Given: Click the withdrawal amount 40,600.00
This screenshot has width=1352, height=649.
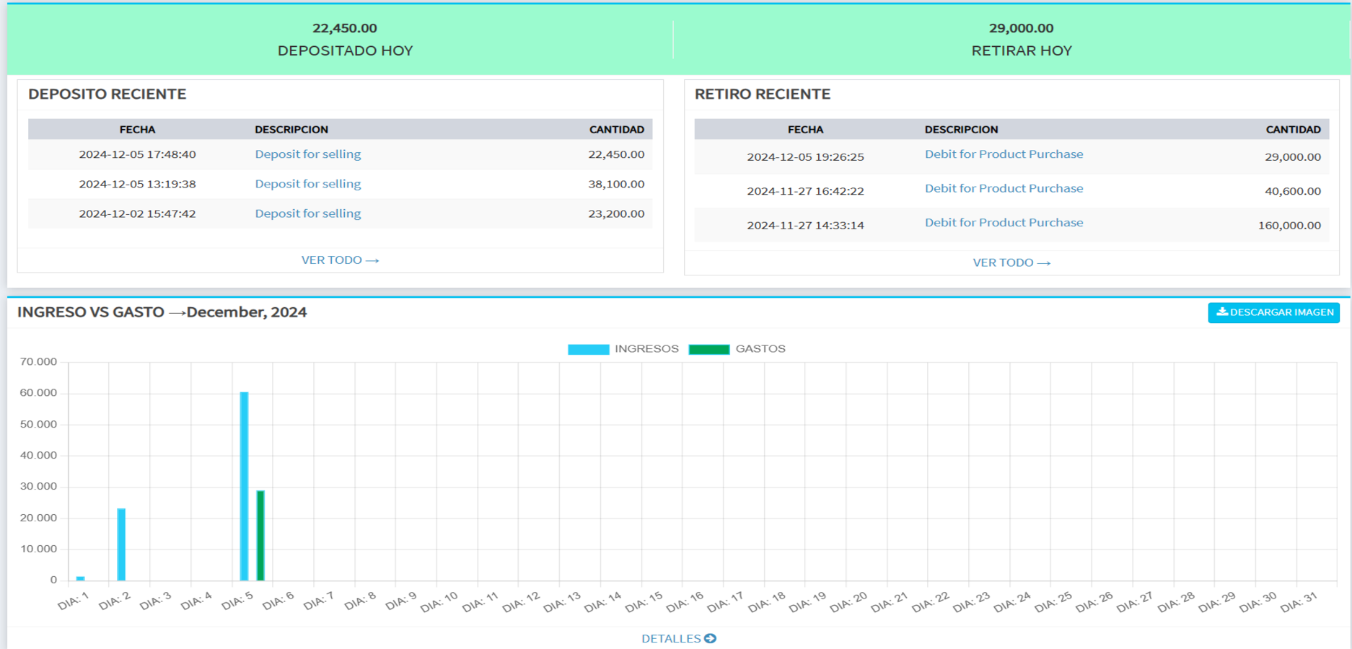Looking at the screenshot, I should 1293,191.
